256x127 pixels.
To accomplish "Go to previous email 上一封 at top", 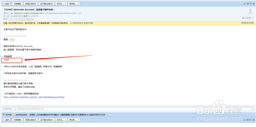I will click(x=246, y=4).
